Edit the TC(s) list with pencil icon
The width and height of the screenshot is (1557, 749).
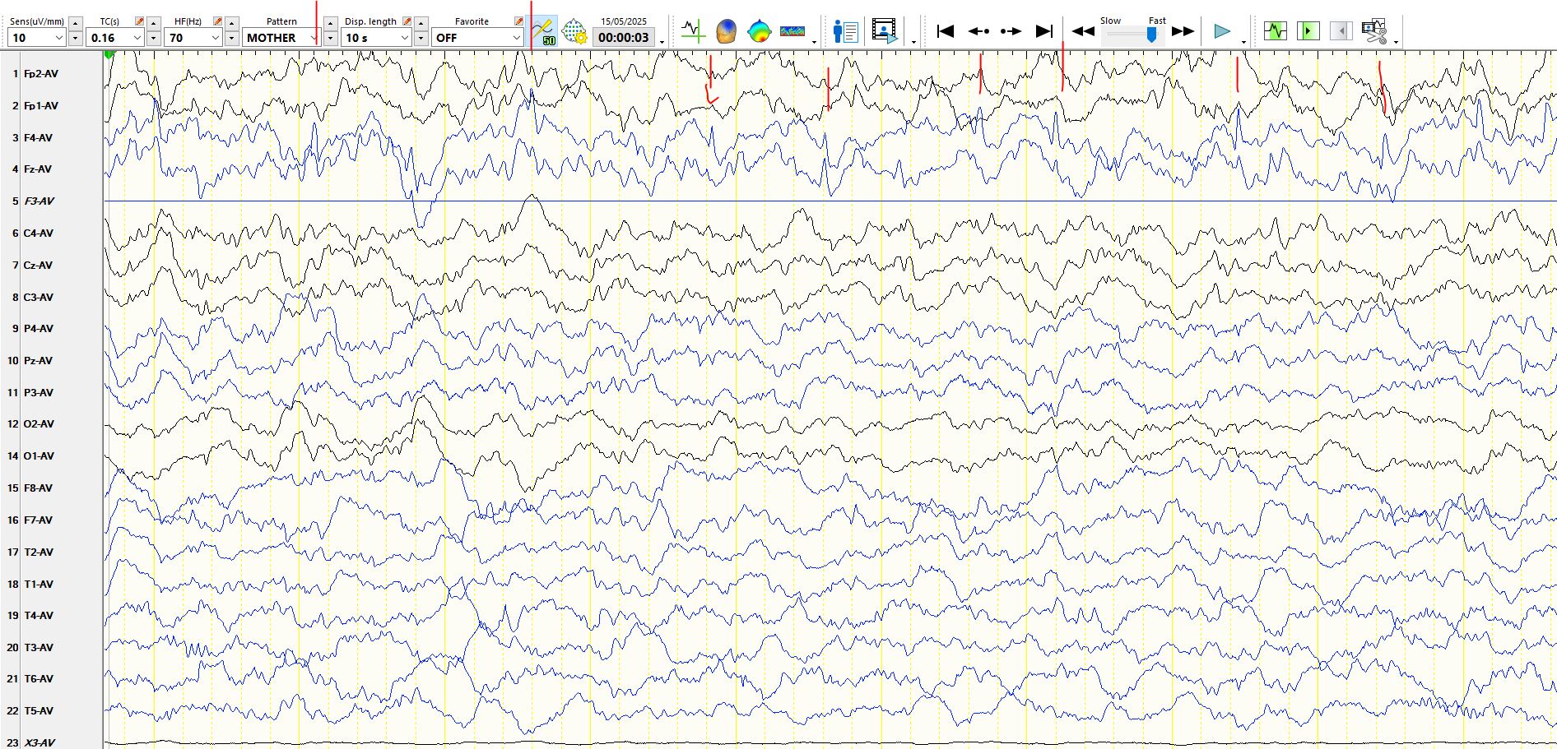point(139,21)
